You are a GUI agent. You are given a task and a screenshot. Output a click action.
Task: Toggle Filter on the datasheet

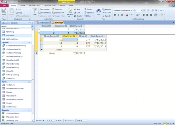click(x=59, y=16)
